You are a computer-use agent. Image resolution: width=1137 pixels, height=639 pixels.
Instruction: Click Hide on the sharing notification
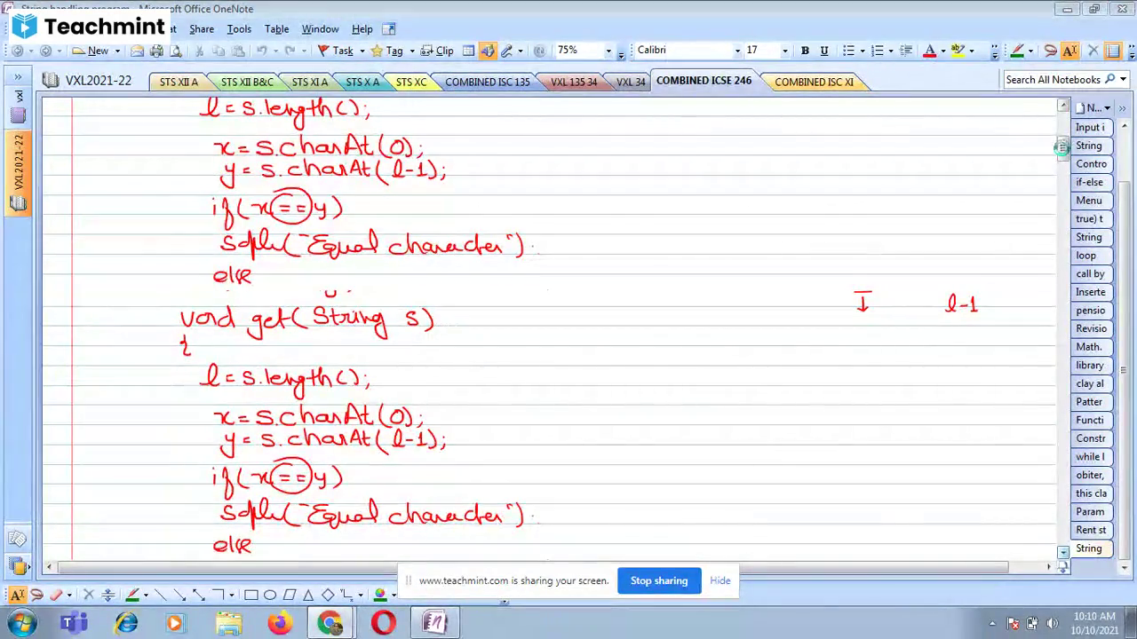click(x=720, y=580)
